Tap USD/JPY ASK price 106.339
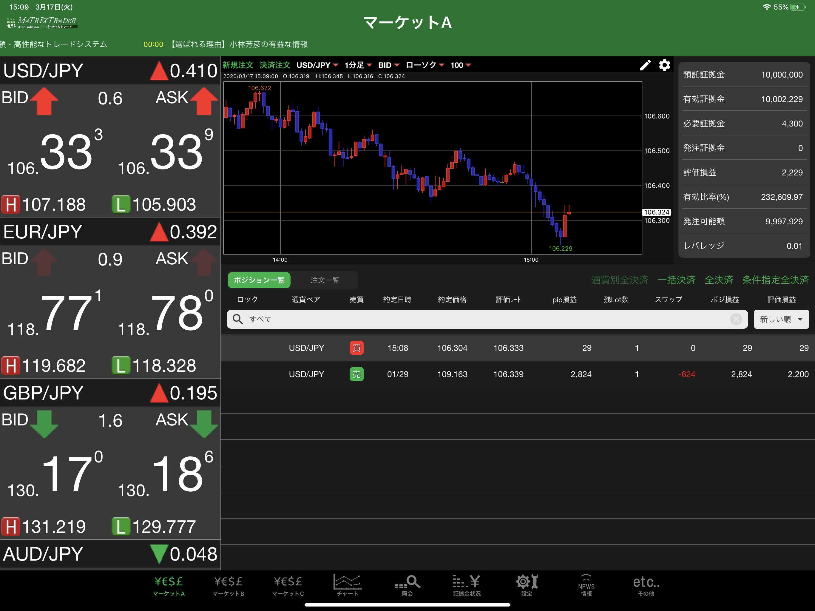Image resolution: width=815 pixels, height=611 pixels. pos(166,152)
